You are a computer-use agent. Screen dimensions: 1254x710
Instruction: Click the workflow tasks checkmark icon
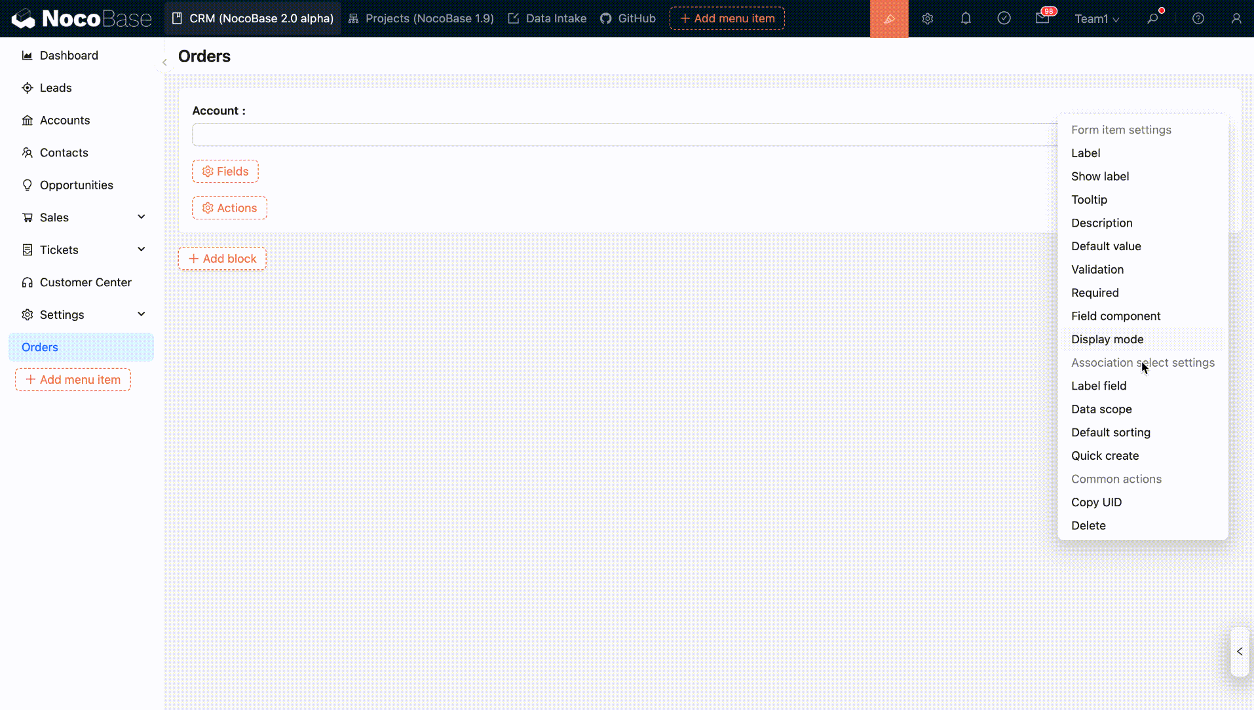click(1004, 19)
